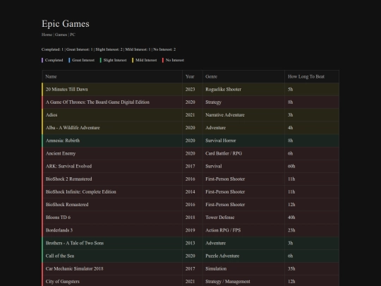Image resolution: width=381 pixels, height=286 pixels.
Task: Open the Games breadcrumb link
Action: pyautogui.click(x=61, y=35)
